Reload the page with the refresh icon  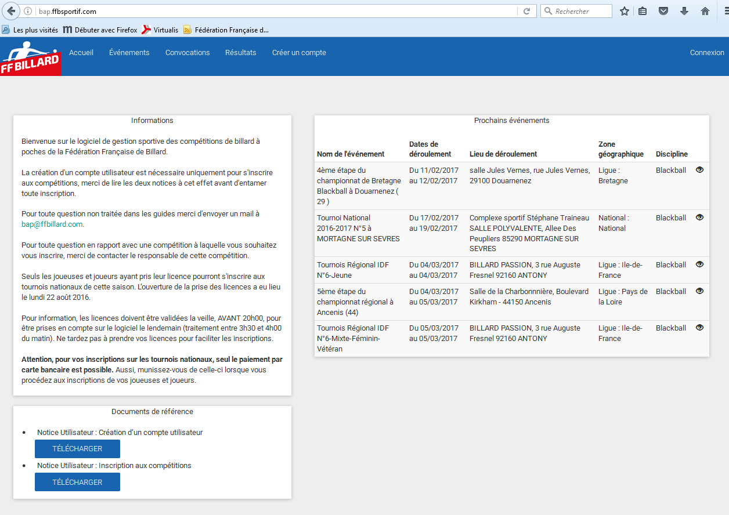526,11
